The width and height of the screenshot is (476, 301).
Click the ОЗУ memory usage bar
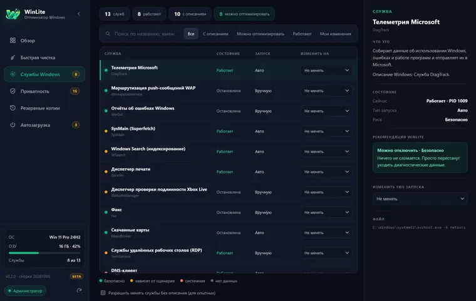(x=44, y=253)
